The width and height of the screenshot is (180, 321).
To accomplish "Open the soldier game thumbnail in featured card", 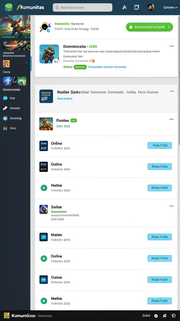I will point(49,54).
